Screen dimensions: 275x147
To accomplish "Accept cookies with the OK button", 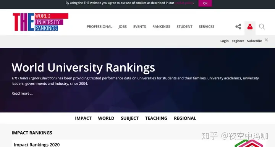I will (205, 3).
